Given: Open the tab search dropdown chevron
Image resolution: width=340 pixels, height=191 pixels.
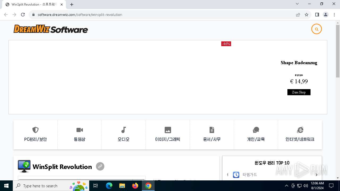Looking at the screenshot, I should (x=297, y=4).
